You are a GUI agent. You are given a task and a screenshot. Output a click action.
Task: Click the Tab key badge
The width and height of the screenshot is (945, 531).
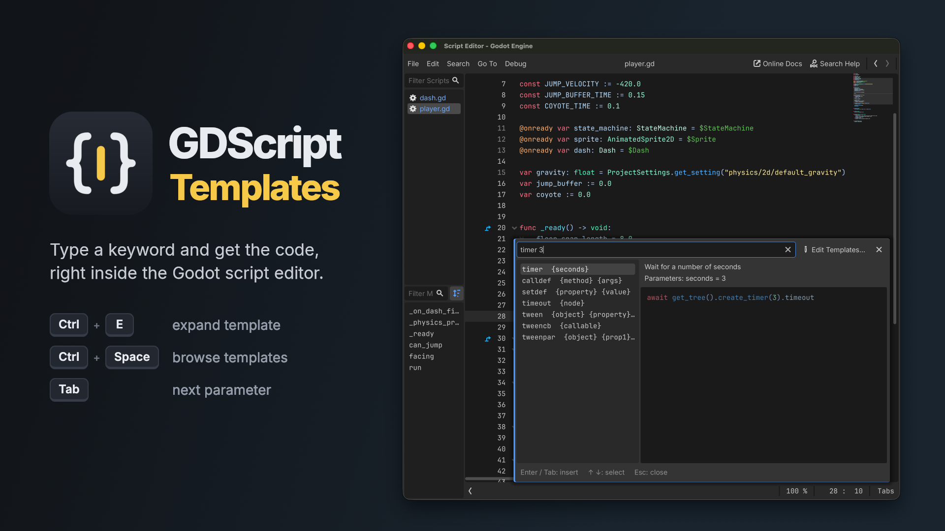tap(69, 389)
